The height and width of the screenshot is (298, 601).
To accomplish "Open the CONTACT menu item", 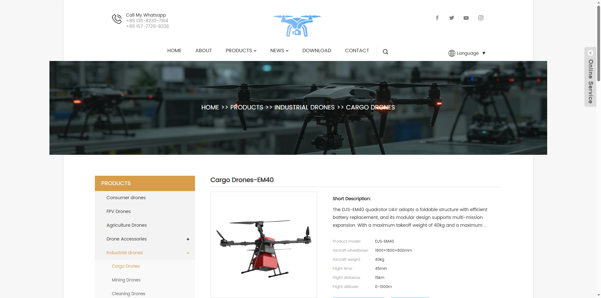I will 357,51.
